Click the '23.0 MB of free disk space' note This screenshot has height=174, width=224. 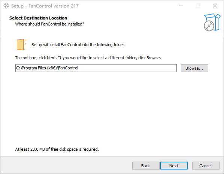click(57, 149)
